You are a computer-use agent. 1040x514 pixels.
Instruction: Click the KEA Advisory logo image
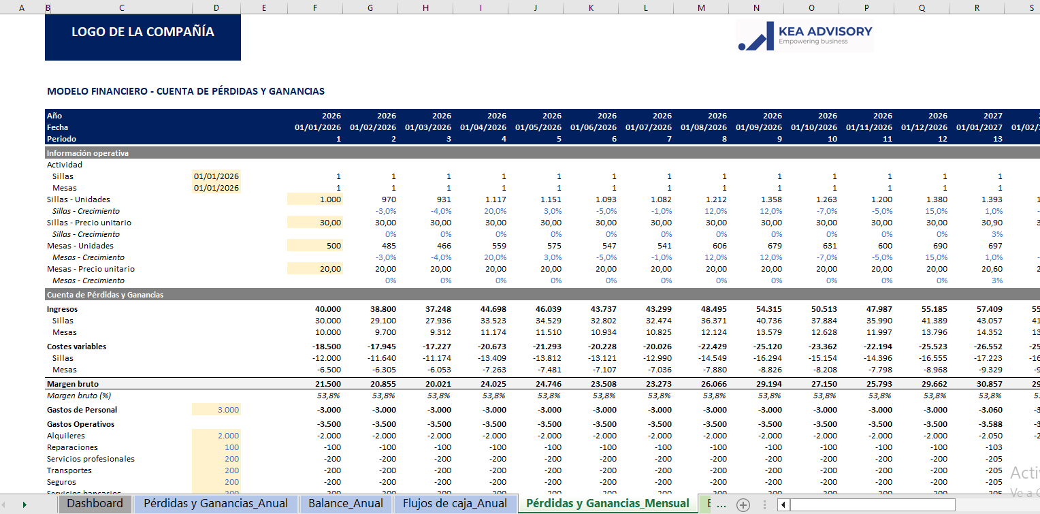[805, 36]
